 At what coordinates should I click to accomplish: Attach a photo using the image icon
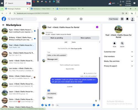(x=46, y=105)
